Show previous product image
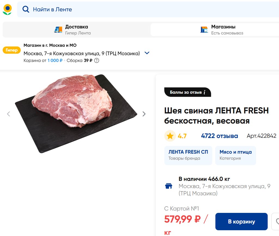This screenshot has height=236, width=279. (8, 114)
